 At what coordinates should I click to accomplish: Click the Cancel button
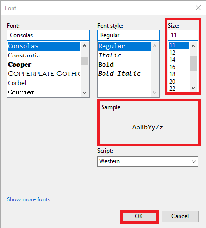[180, 216]
